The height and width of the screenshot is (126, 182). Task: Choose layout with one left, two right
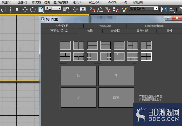(x=146, y=45)
